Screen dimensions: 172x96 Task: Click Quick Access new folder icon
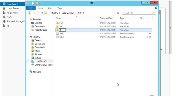click(x=37, y=3)
